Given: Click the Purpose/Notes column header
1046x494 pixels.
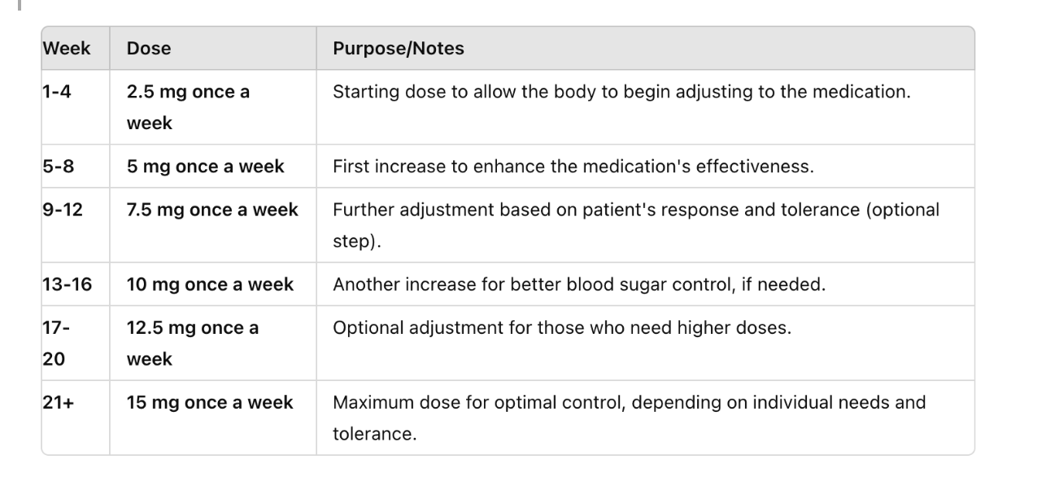Looking at the screenshot, I should 399,49.
